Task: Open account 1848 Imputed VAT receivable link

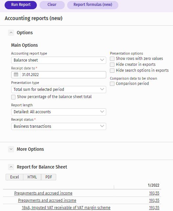Action: [66, 208]
